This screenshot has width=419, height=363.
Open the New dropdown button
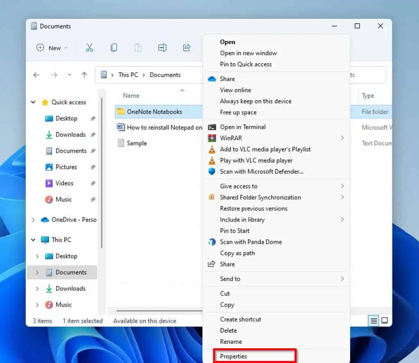pyautogui.click(x=52, y=48)
